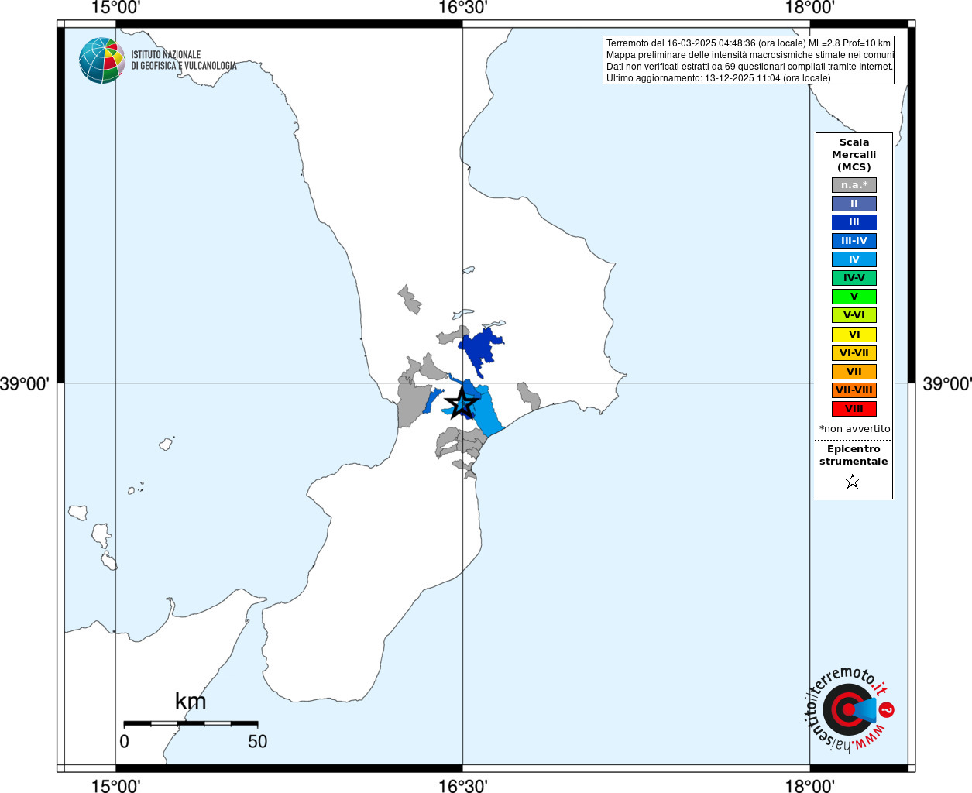
Task: Select the V-VI intensity legend swatch
Action: click(854, 315)
